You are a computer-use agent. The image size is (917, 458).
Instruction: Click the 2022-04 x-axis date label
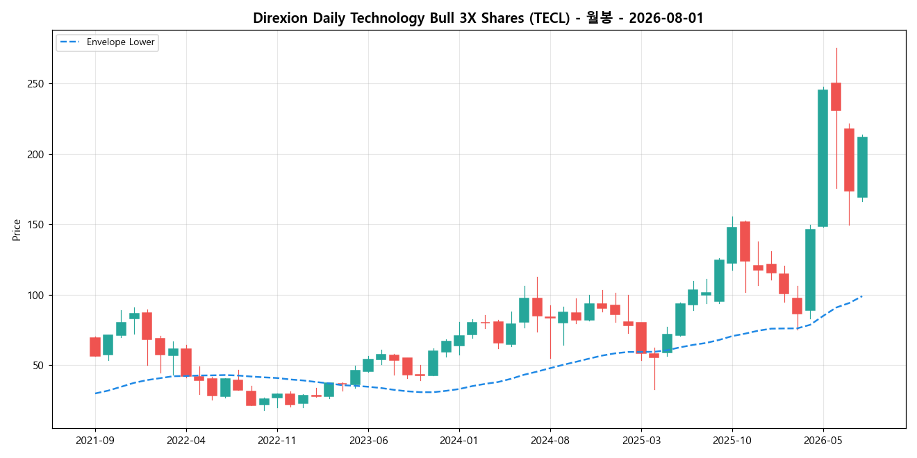point(186,440)
